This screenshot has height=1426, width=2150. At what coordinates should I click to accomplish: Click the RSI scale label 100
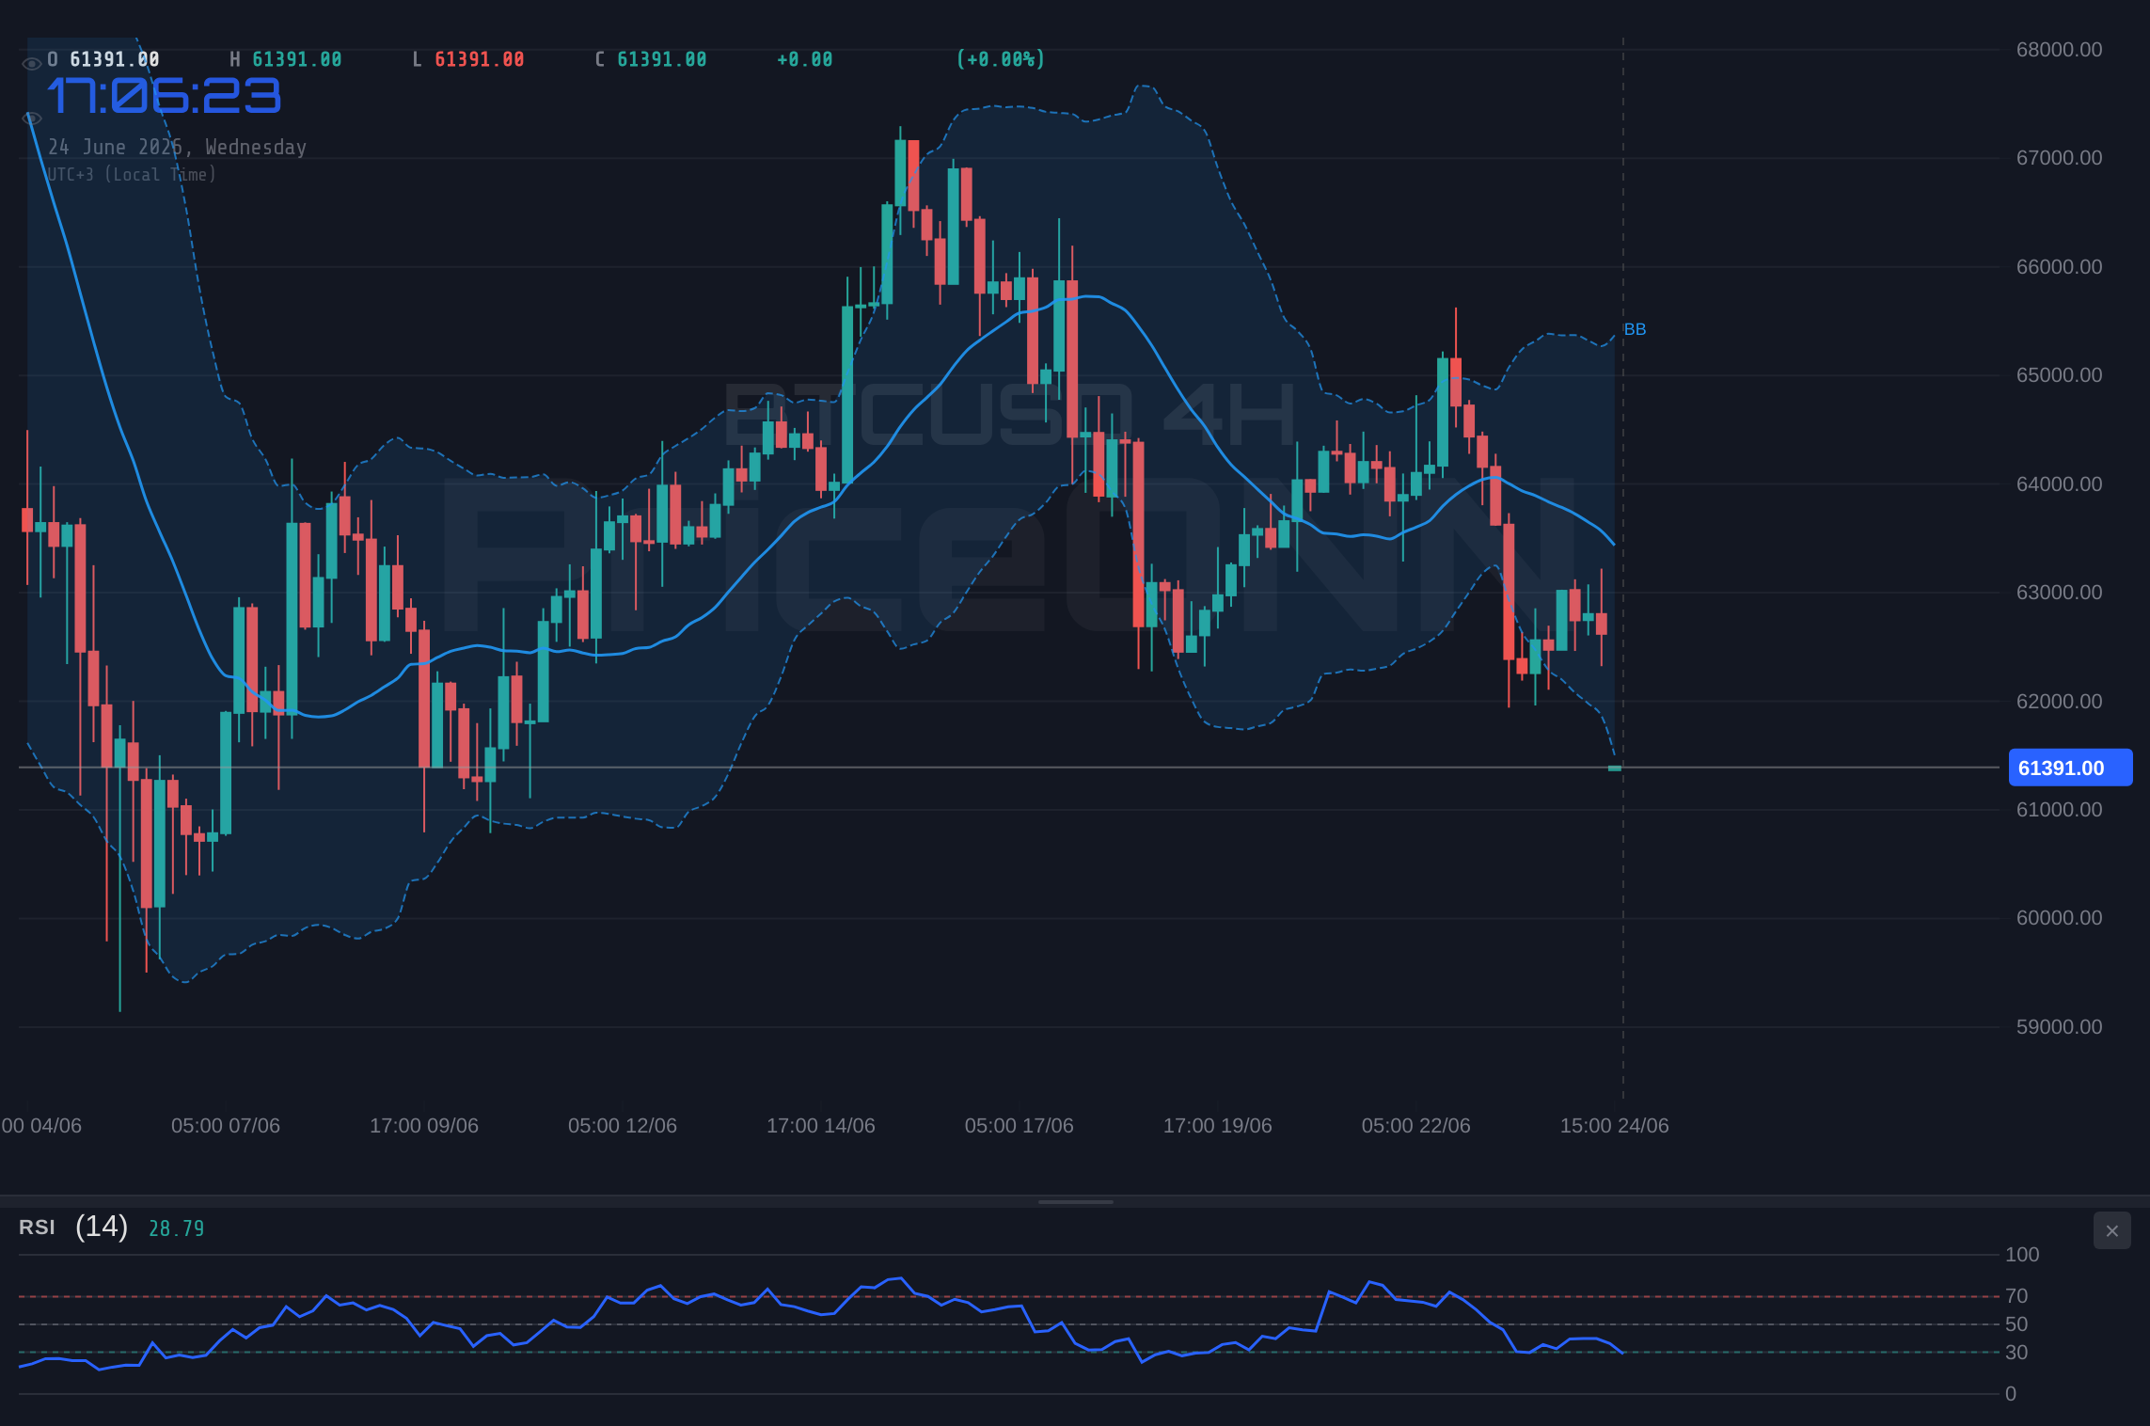pyautogui.click(x=2022, y=1255)
